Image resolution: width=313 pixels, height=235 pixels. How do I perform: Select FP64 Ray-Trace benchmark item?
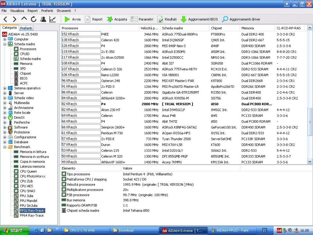coord(32,215)
